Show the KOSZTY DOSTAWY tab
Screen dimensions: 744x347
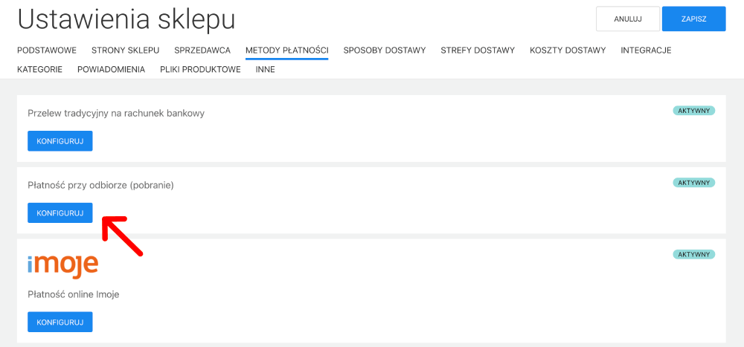[568, 51]
